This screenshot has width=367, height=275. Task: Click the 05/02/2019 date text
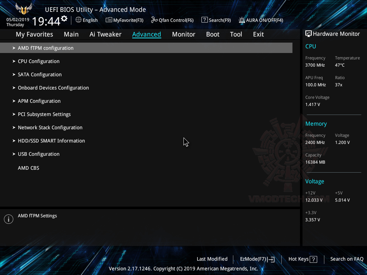(18, 20)
